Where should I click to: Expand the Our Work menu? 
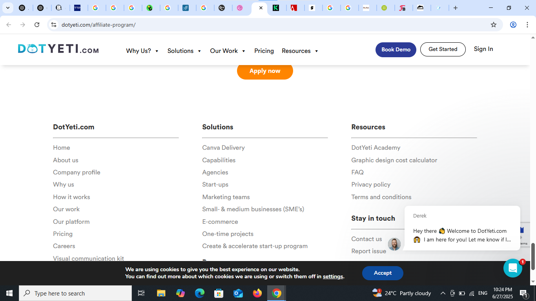coord(228,51)
